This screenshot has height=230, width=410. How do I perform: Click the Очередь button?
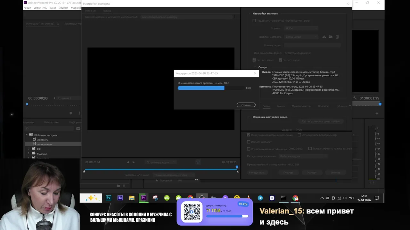288,172
